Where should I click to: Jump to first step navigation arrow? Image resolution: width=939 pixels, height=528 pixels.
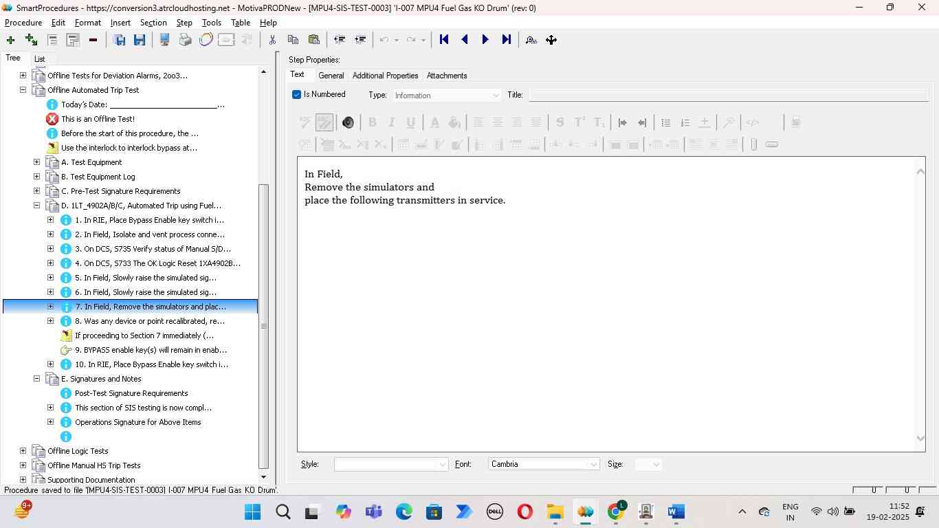point(444,40)
